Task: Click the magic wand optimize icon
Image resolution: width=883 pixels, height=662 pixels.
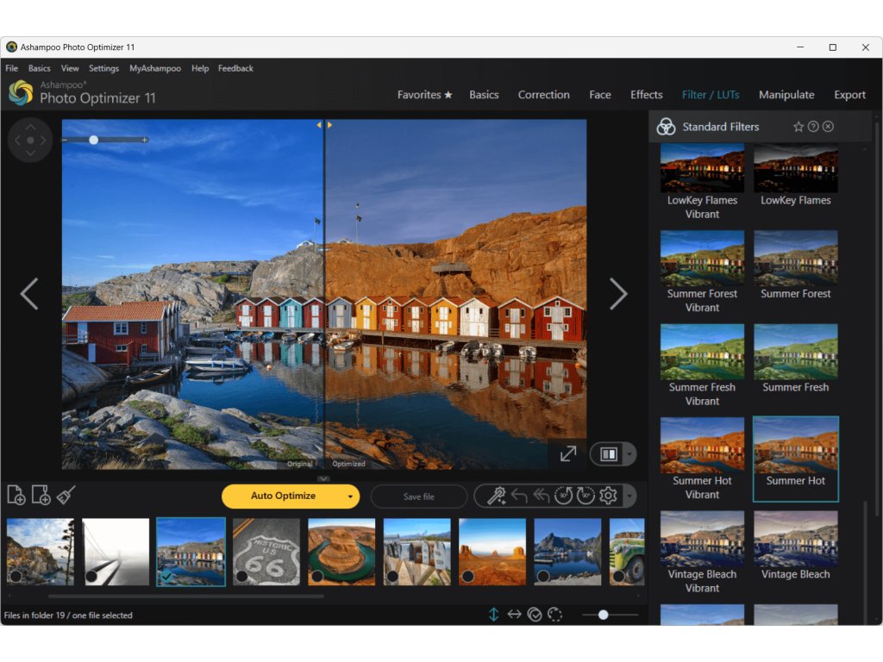Action: [496, 496]
